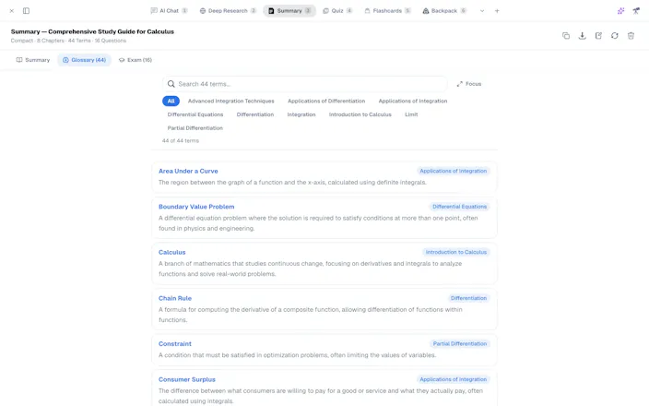Switch to the Deep Research tab
This screenshot has height=406, width=649.
[228, 11]
